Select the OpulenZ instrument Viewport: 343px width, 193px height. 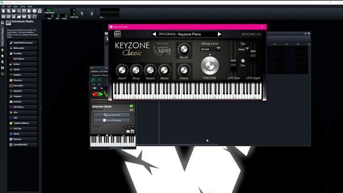tap(23, 91)
